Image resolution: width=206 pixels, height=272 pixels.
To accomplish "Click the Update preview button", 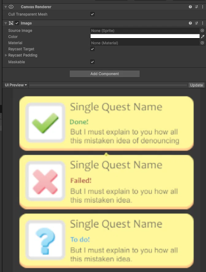I will click(196, 85).
